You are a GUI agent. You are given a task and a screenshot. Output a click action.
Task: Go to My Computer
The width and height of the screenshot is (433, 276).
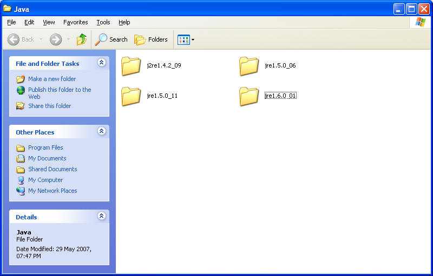pyautogui.click(x=45, y=180)
